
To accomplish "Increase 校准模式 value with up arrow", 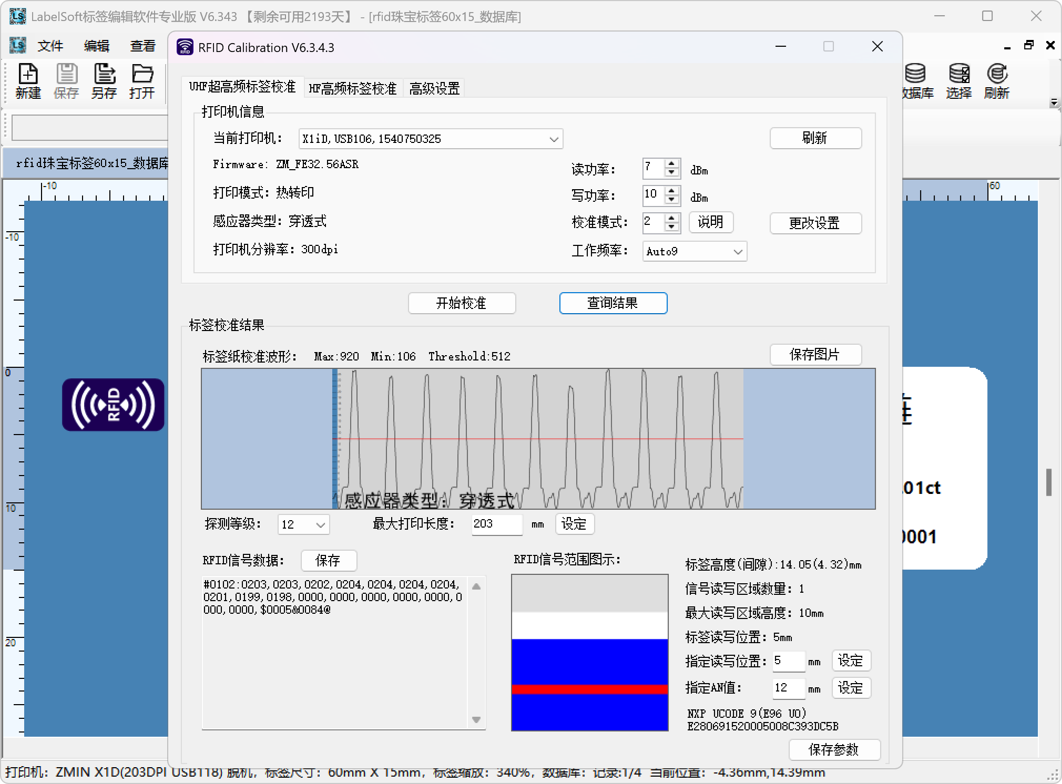I will pos(671,218).
